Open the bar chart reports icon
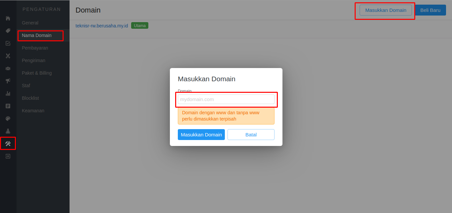Image resolution: width=452 pixels, height=213 pixels. (x=8, y=93)
